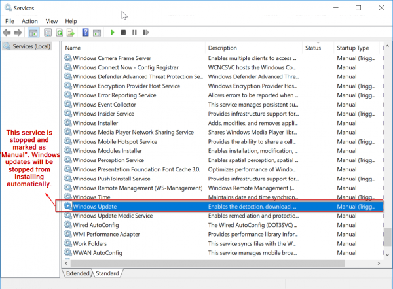This screenshot has width=393, height=289.
Task: Click the Back arrow in the toolbar
Action: [x=7, y=32]
